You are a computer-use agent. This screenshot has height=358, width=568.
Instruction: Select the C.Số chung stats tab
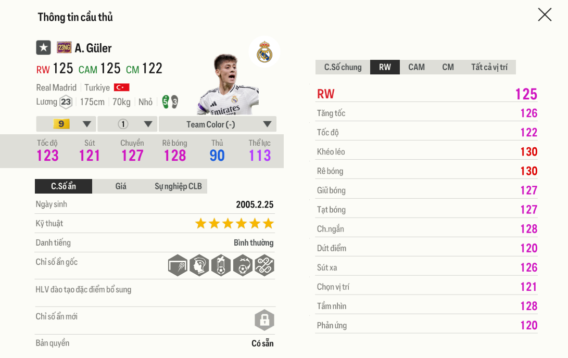click(343, 67)
